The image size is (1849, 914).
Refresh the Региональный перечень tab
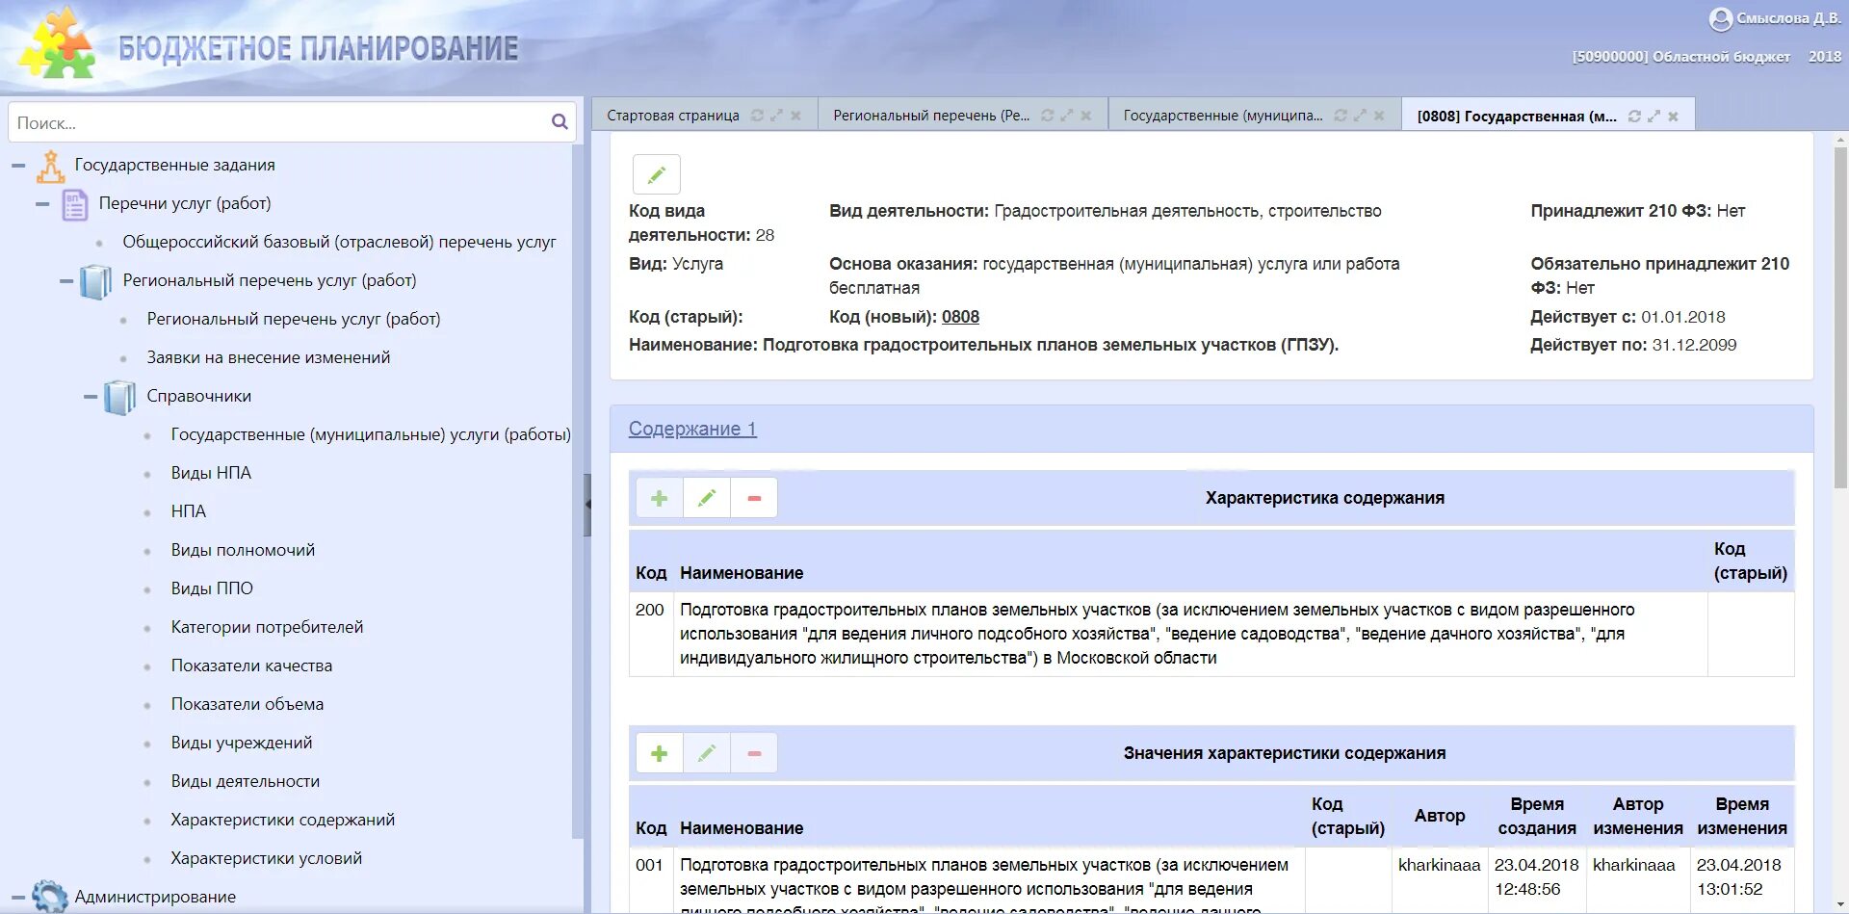(1047, 116)
